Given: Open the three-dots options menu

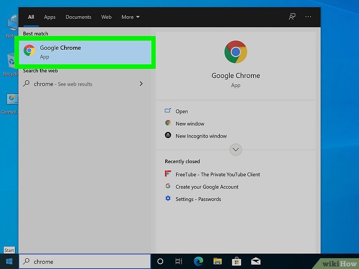Looking at the screenshot, I should 308,17.
